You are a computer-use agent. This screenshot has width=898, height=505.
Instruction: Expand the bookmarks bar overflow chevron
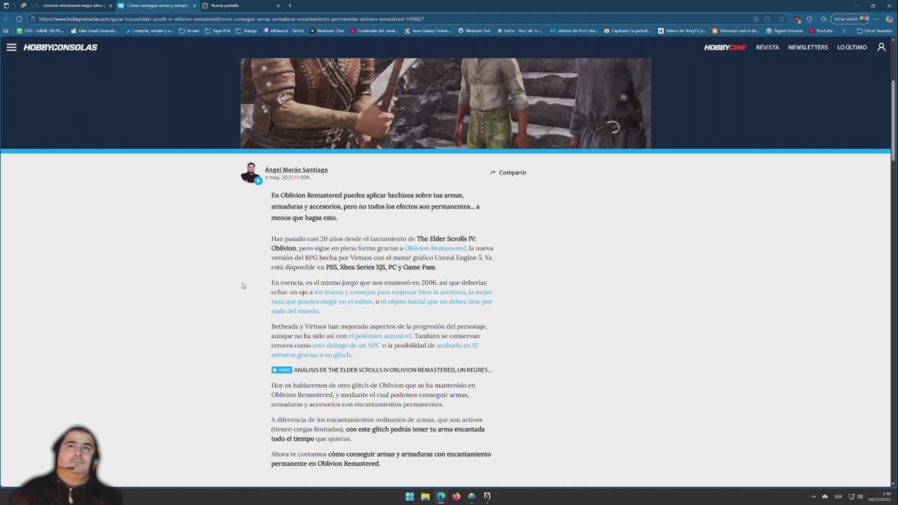(844, 31)
